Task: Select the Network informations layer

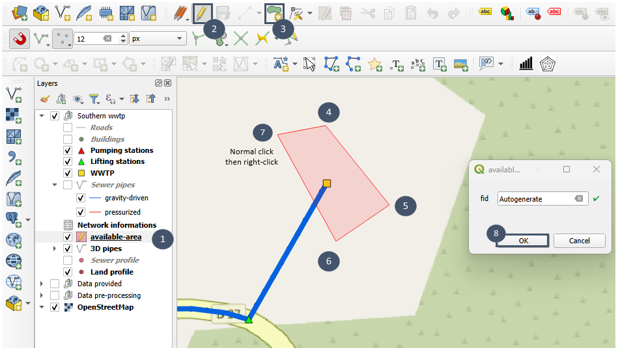Action: click(117, 225)
